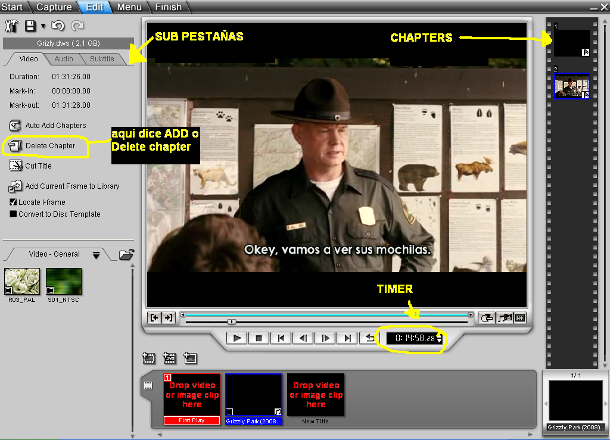Save the project with the floppy disk icon
This screenshot has width=610, height=440.
tap(30, 26)
